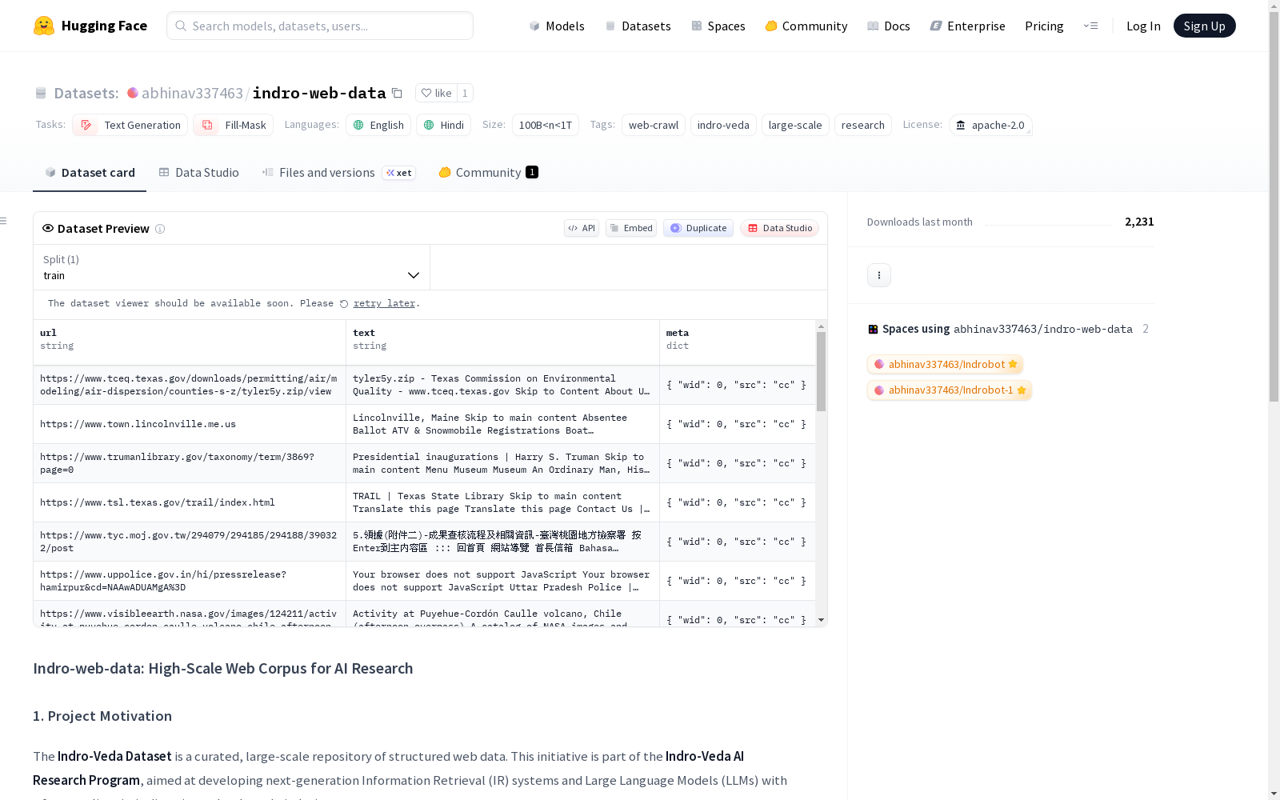1280x800 pixels.
Task: Click the Indro-web-data heading
Action: tap(223, 669)
